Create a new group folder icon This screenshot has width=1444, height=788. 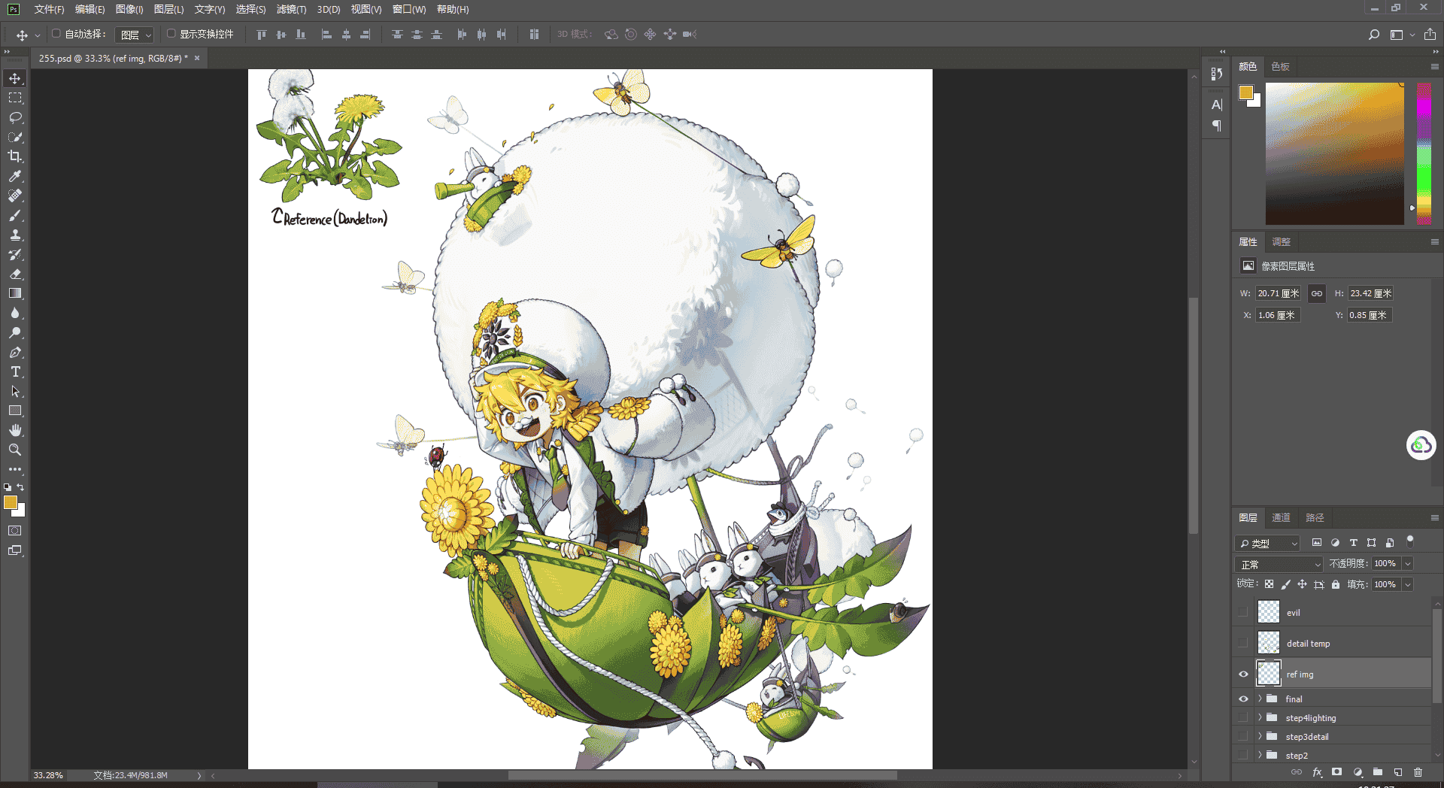click(1377, 772)
